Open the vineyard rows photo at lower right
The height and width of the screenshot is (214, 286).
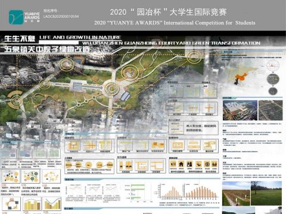[236, 193]
